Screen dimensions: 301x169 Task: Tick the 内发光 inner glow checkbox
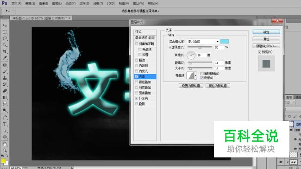(137, 71)
